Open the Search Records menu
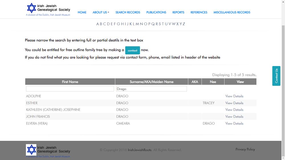 [128, 12]
